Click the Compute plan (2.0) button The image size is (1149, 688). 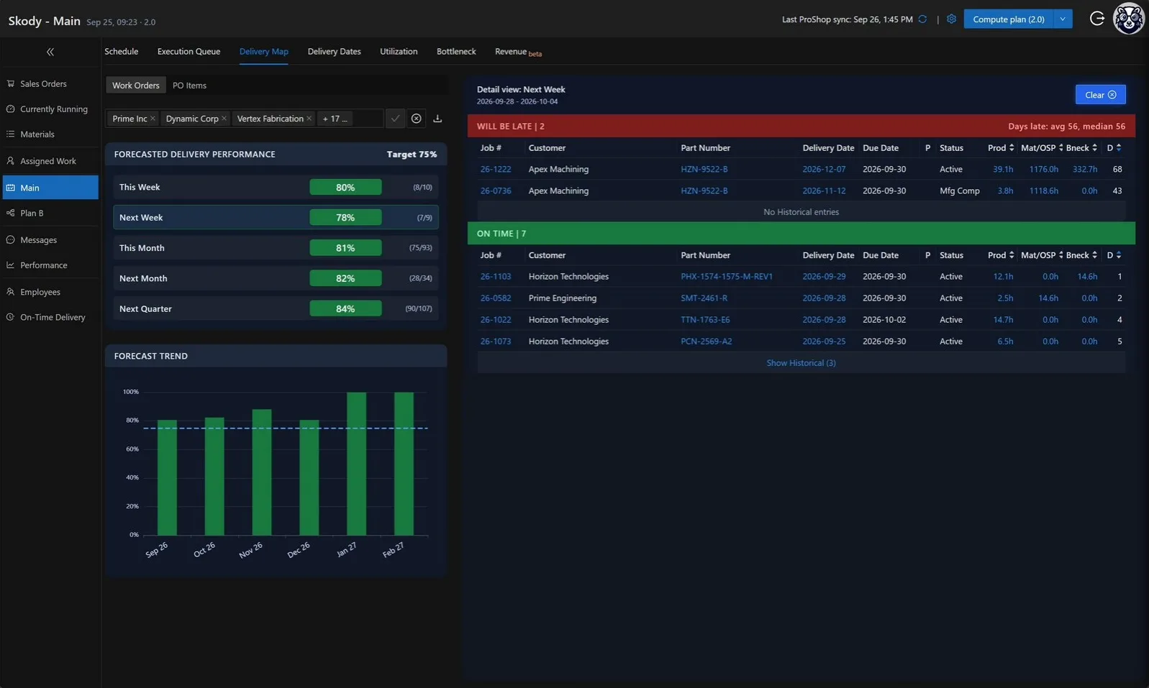click(1008, 19)
